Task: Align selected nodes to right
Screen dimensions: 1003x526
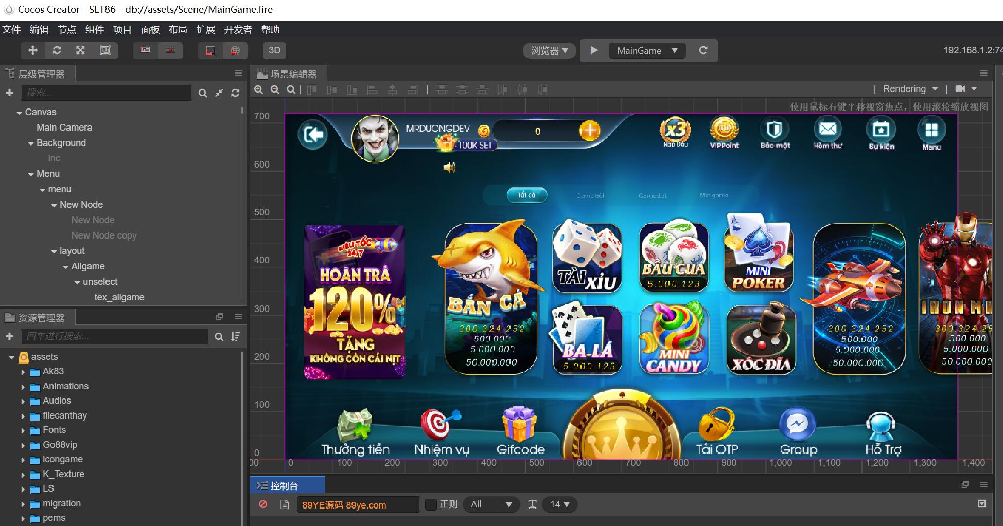Action: (x=412, y=90)
